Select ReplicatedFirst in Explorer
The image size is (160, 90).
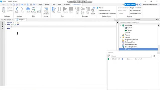pyautogui.click(x=129, y=42)
